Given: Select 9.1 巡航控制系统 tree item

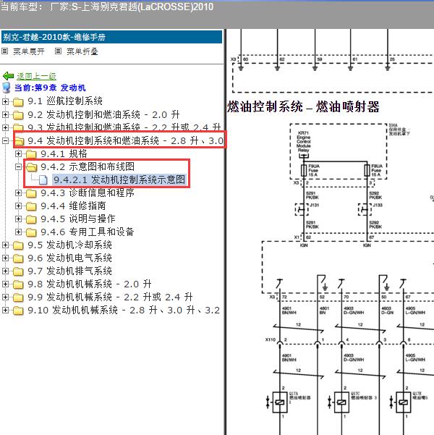Looking at the screenshot, I should [x=65, y=101].
